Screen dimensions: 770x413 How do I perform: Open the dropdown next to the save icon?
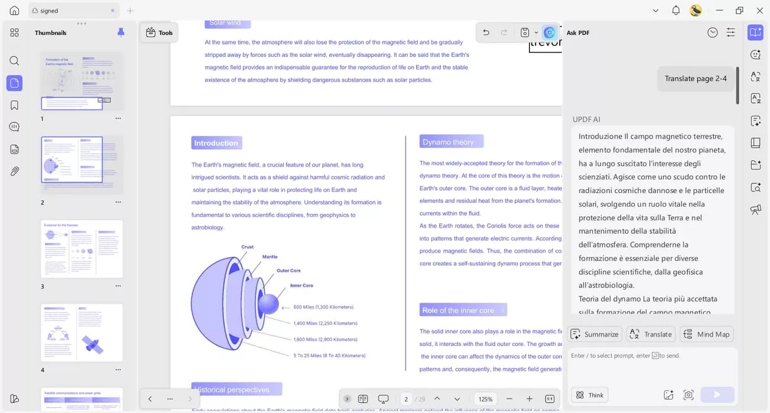[536, 32]
